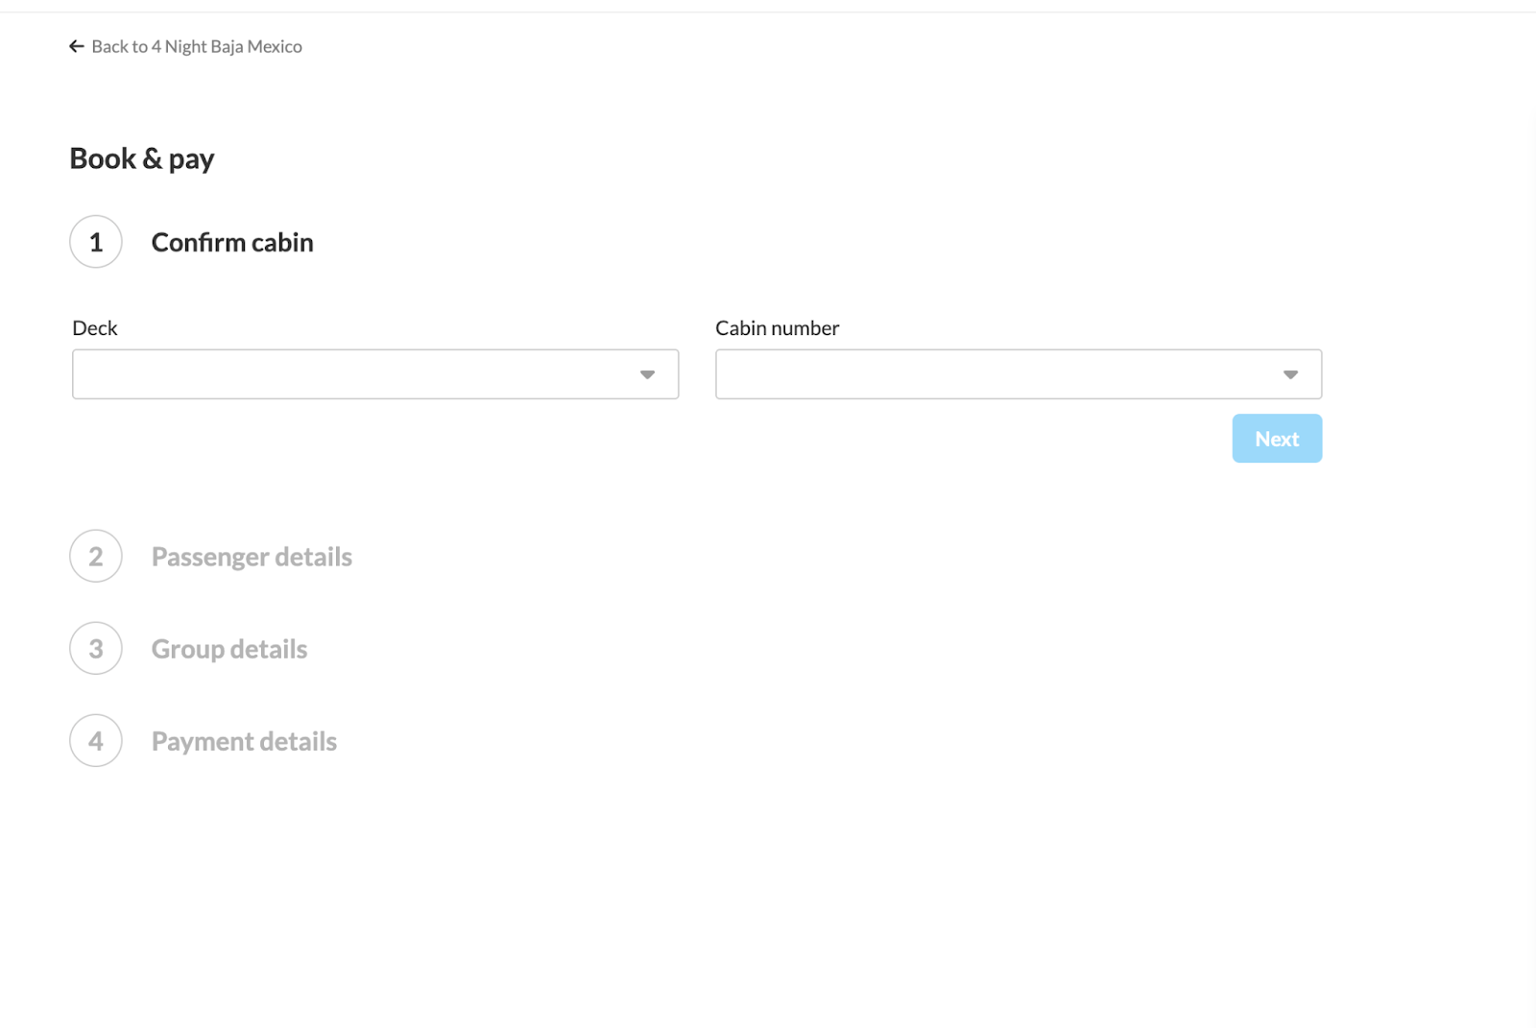Open the Group details step

(229, 649)
